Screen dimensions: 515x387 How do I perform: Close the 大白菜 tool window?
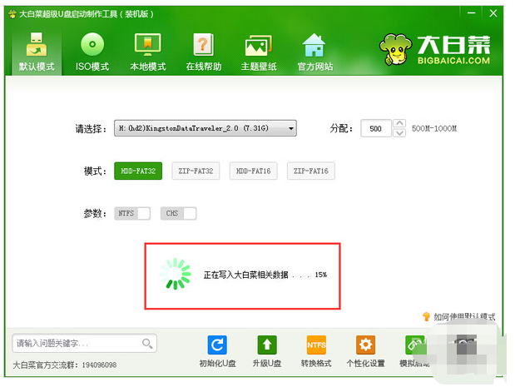[493, 13]
